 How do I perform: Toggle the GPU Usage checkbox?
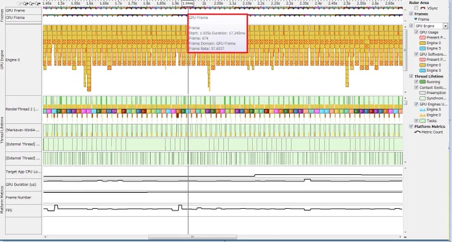click(416, 33)
